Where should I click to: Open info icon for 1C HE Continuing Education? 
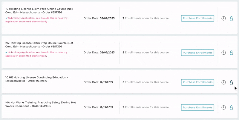tap(223, 82)
